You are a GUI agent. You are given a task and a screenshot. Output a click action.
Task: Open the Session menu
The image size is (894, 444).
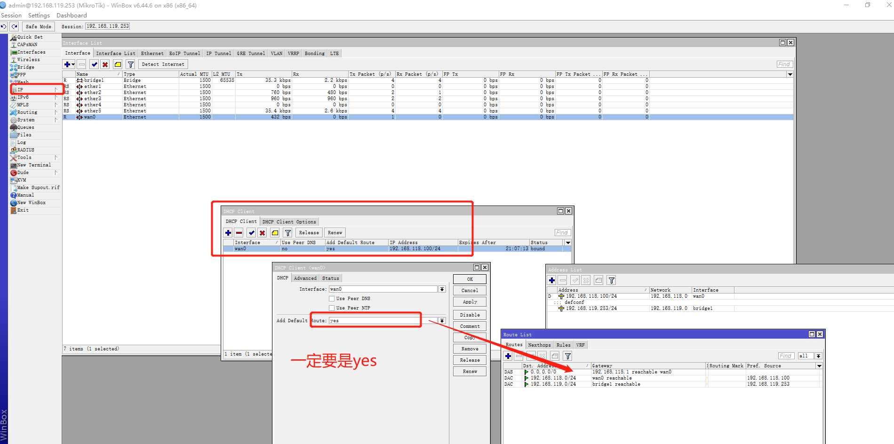point(11,16)
